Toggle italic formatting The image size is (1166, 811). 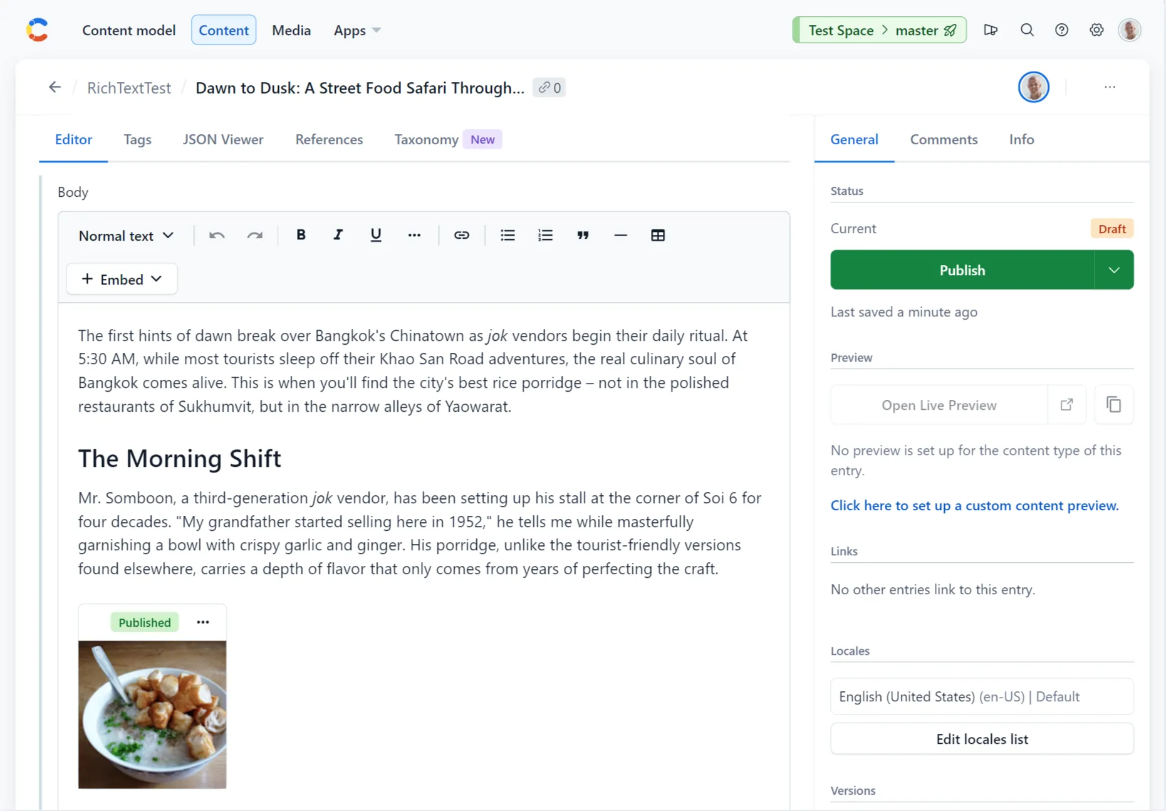point(338,235)
